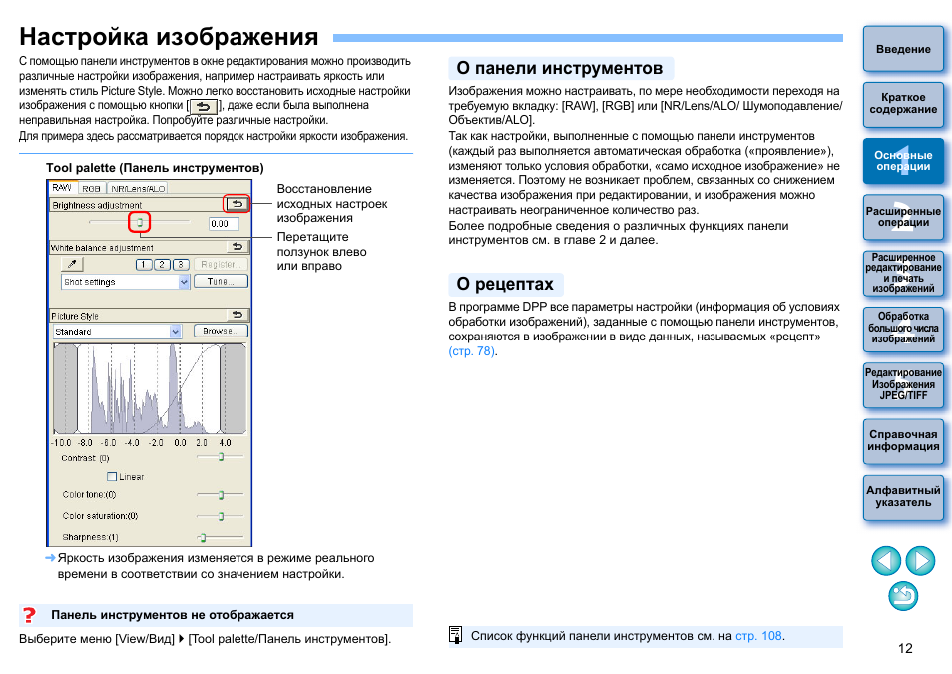Open the Справочная информация section

(x=903, y=440)
